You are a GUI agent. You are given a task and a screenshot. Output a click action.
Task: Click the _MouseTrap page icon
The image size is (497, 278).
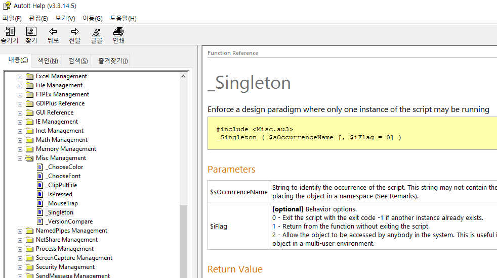[x=40, y=203]
